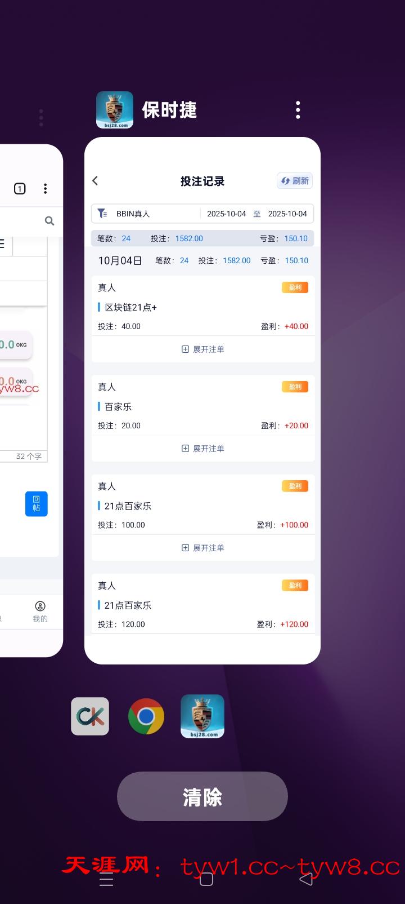Image resolution: width=405 pixels, height=904 pixels.
Task: Open the browser tab counter icon
Action: (20, 189)
